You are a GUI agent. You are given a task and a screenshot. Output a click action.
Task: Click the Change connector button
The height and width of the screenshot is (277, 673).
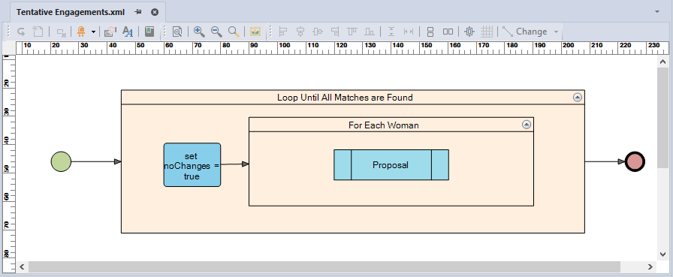525,32
